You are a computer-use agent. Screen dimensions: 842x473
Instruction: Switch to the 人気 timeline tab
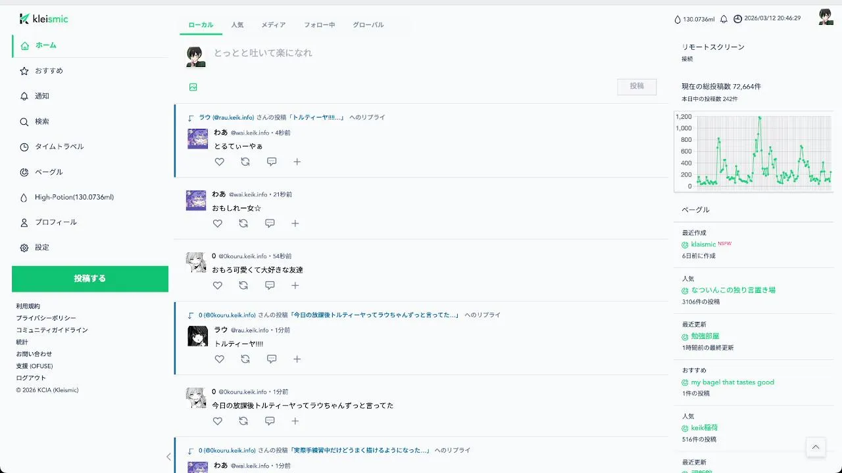(x=237, y=25)
